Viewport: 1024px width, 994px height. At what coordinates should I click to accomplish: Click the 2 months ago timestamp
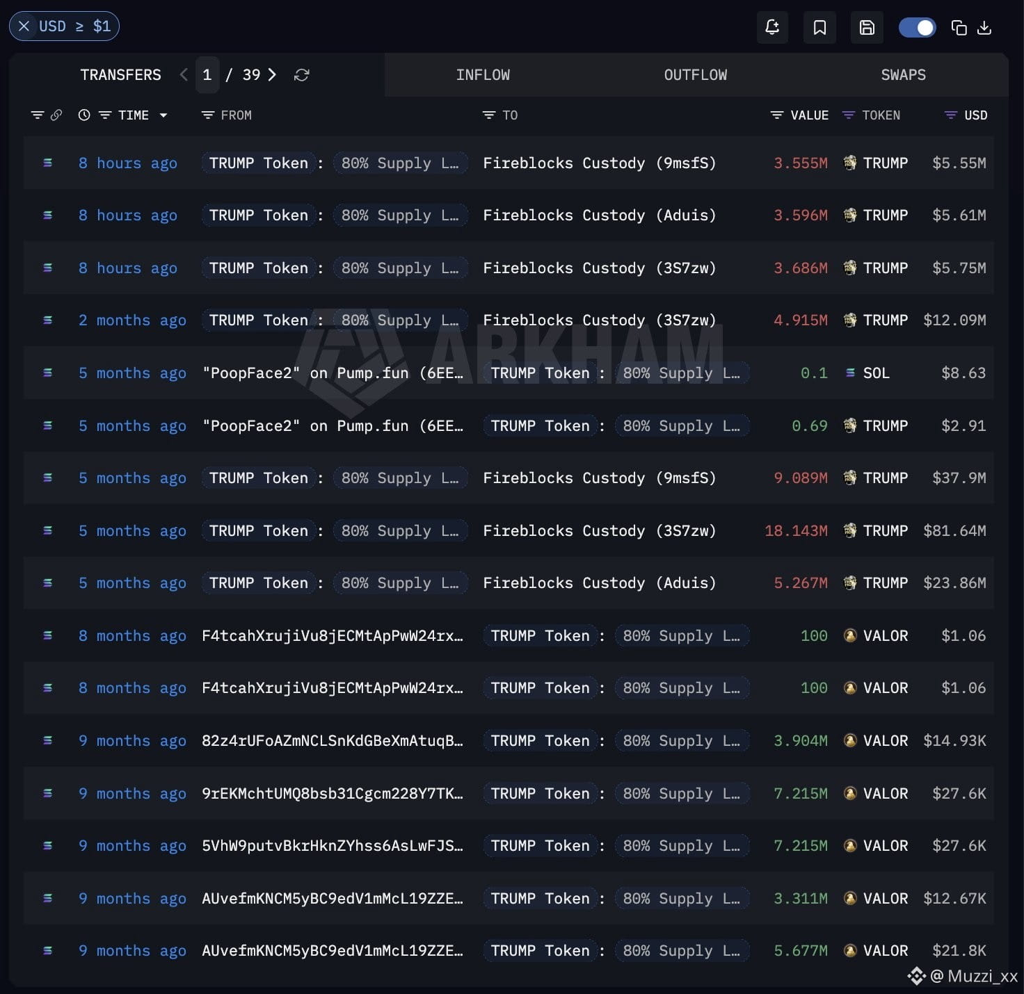(x=132, y=320)
